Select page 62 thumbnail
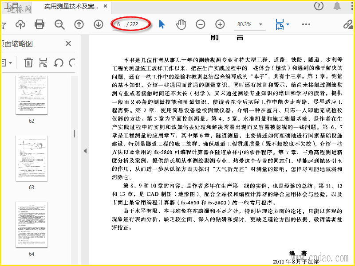355x266 pixels. tap(32, 95)
